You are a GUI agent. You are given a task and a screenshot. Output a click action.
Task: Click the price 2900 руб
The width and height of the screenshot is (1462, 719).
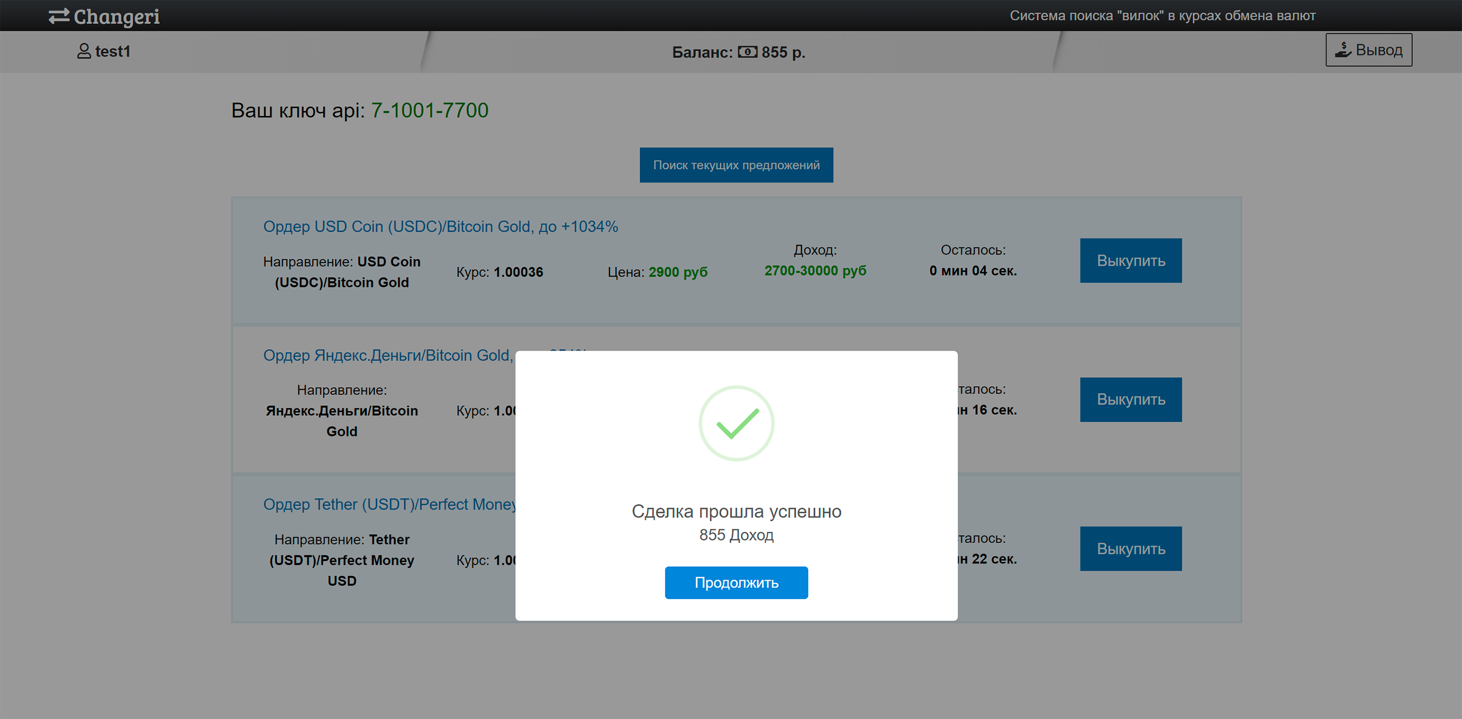[x=678, y=272]
